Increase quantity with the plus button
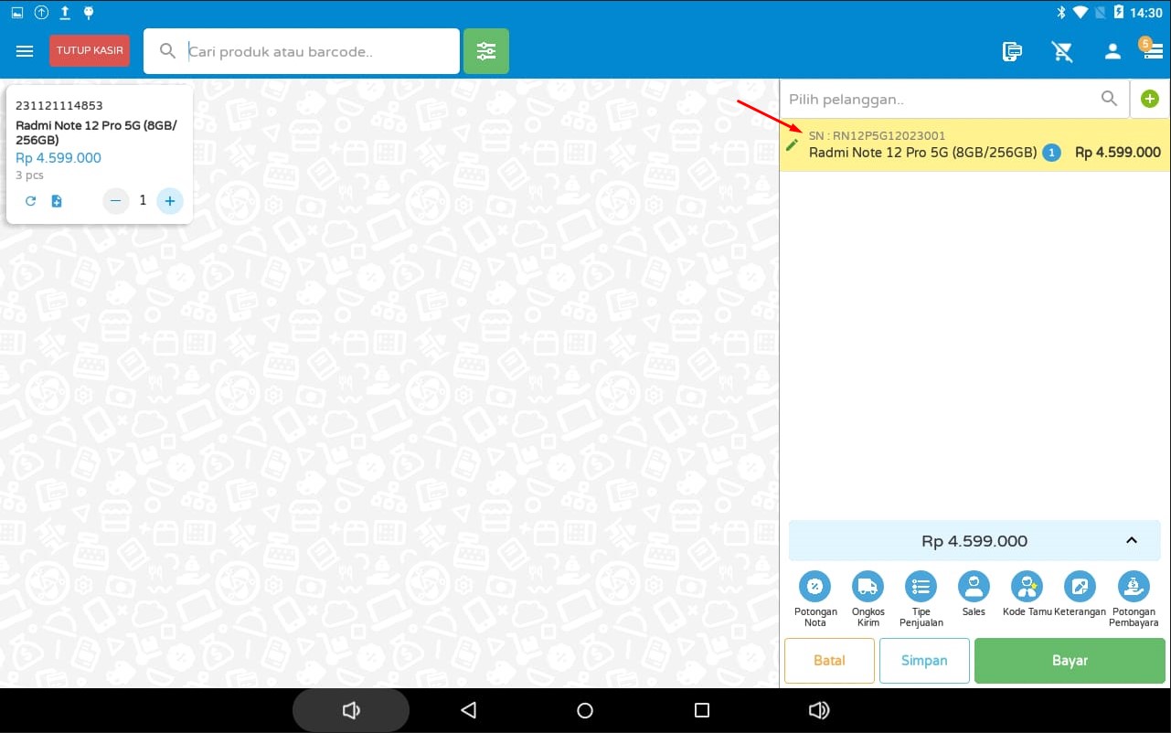The width and height of the screenshot is (1171, 733). [170, 201]
